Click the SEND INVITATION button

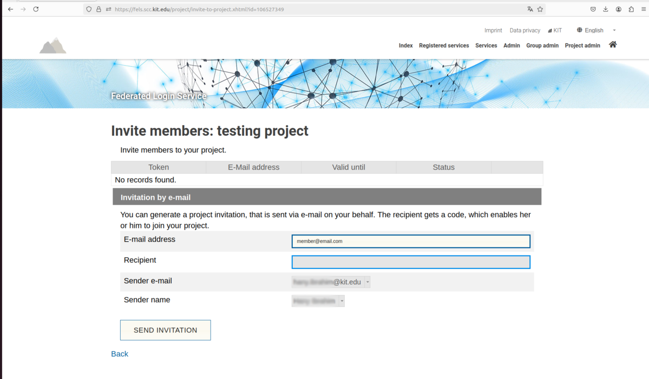pos(166,330)
